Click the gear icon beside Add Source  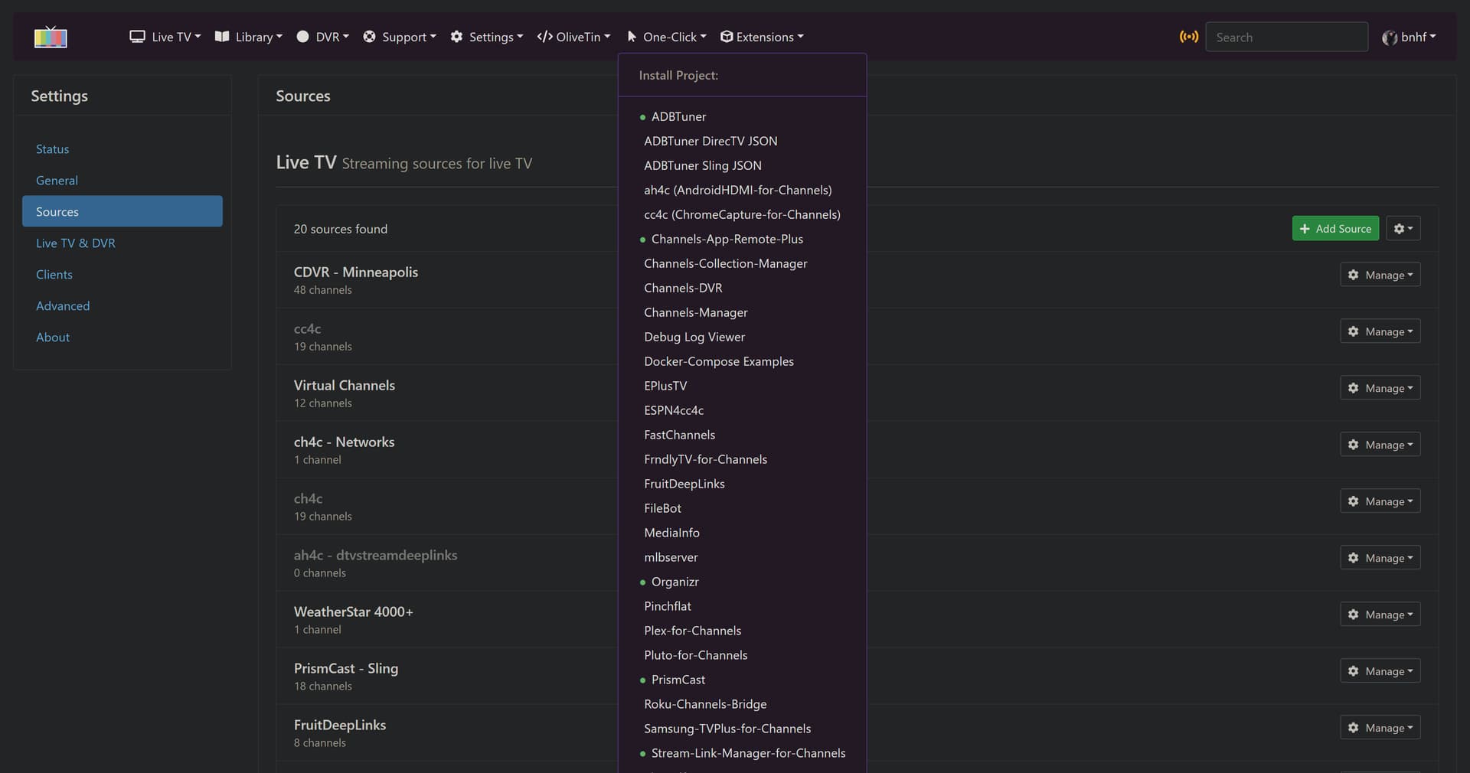tap(1403, 229)
